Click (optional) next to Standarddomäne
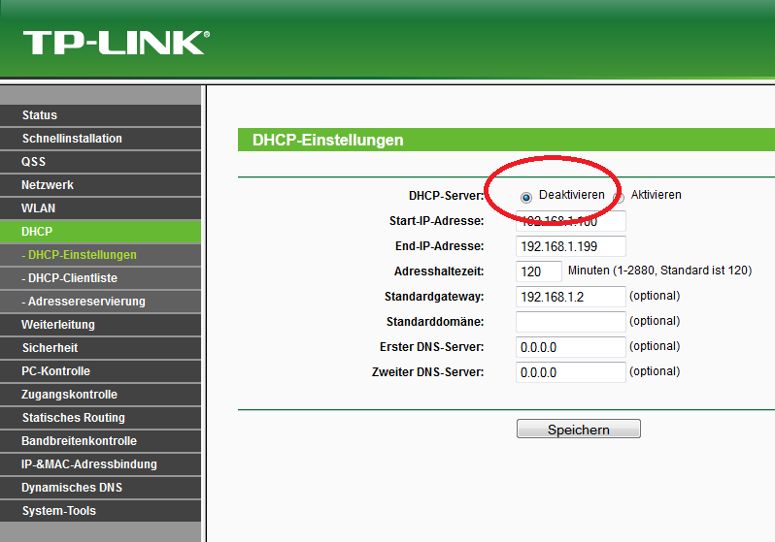 tap(655, 321)
